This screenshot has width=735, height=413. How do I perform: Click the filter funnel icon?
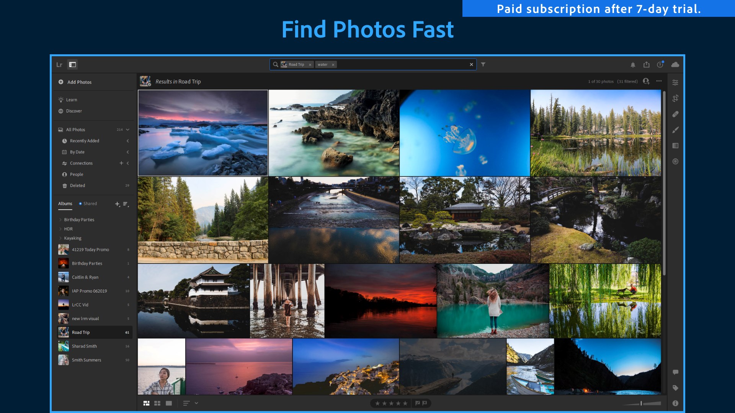483,65
